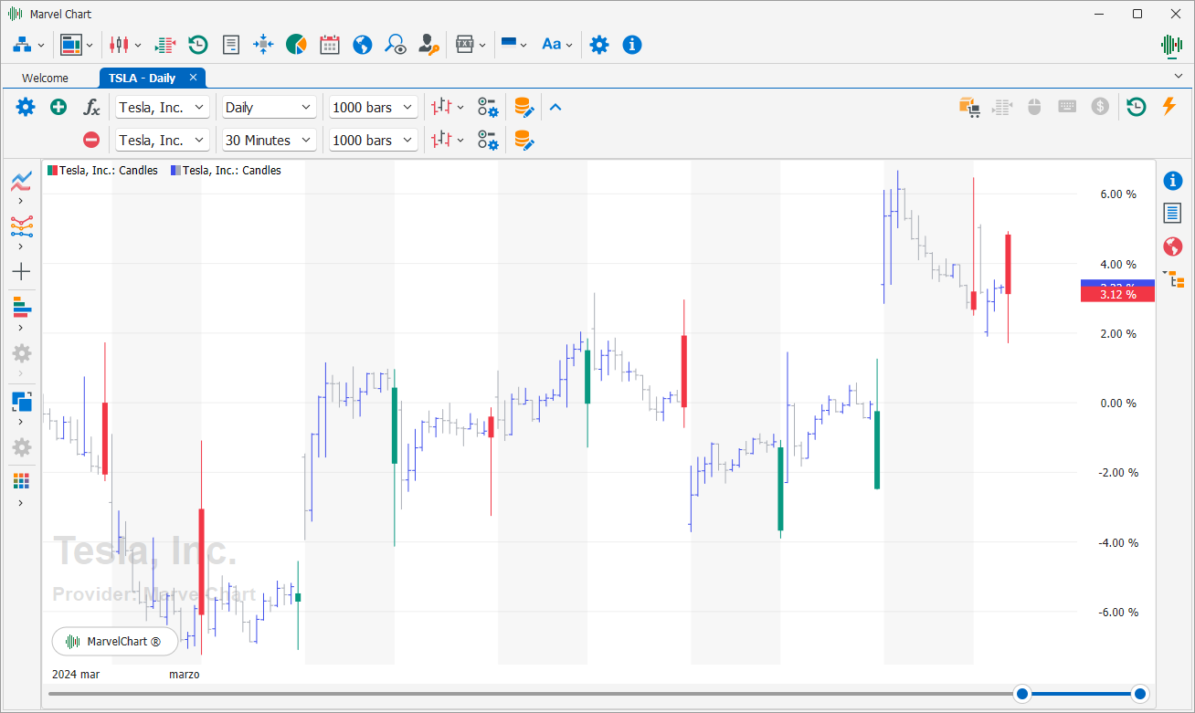Close the TSLA - Daily tab
Viewport: 1195px width, 713px height.
click(193, 78)
